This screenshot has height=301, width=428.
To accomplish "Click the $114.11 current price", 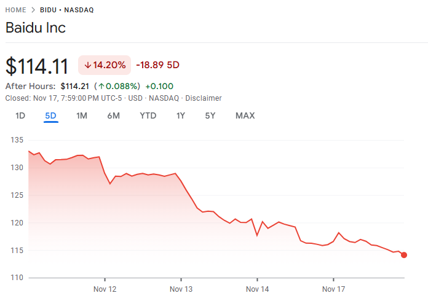I will (x=37, y=66).
